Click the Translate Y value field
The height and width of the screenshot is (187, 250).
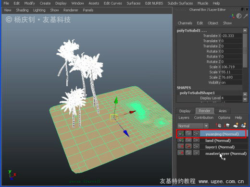pos(232,41)
